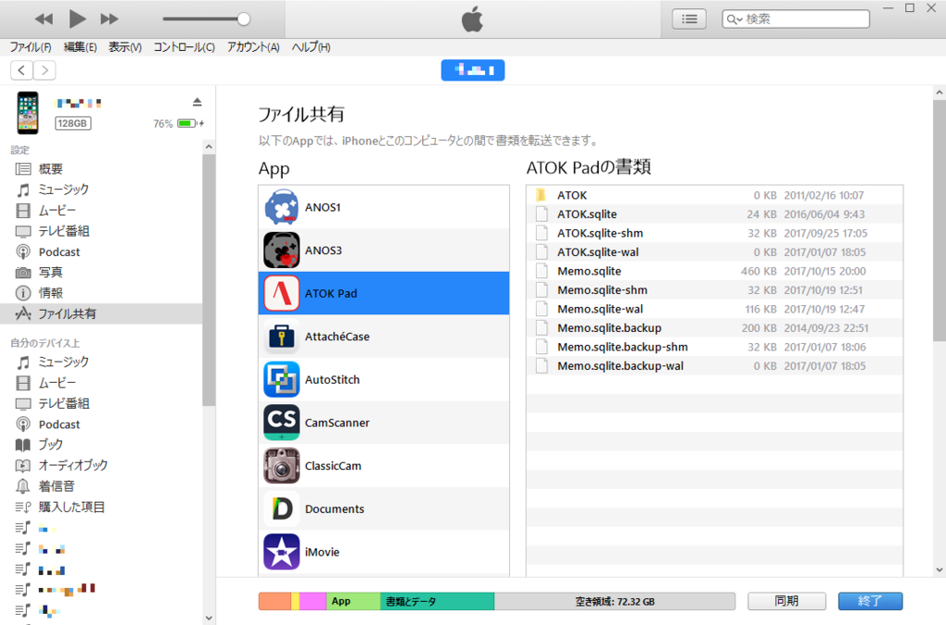Open 着信音 in the sidebar
This screenshot has width=946, height=625.
[x=102, y=486]
